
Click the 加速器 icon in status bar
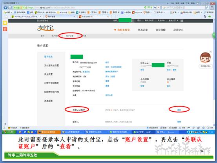(172, 128)
